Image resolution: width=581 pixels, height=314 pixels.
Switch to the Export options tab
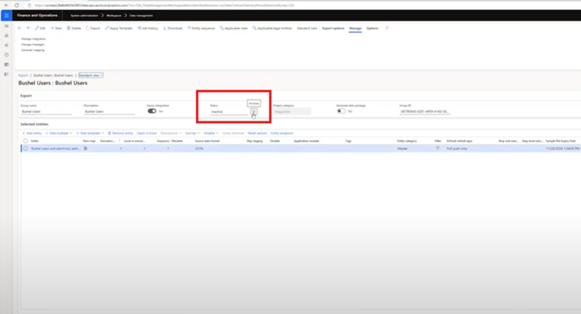(333, 28)
